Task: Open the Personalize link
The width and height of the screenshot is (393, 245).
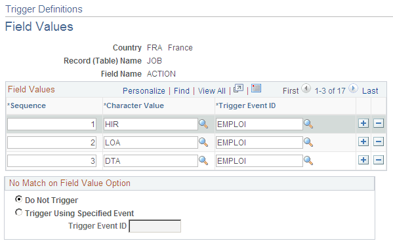Action: pyautogui.click(x=144, y=90)
